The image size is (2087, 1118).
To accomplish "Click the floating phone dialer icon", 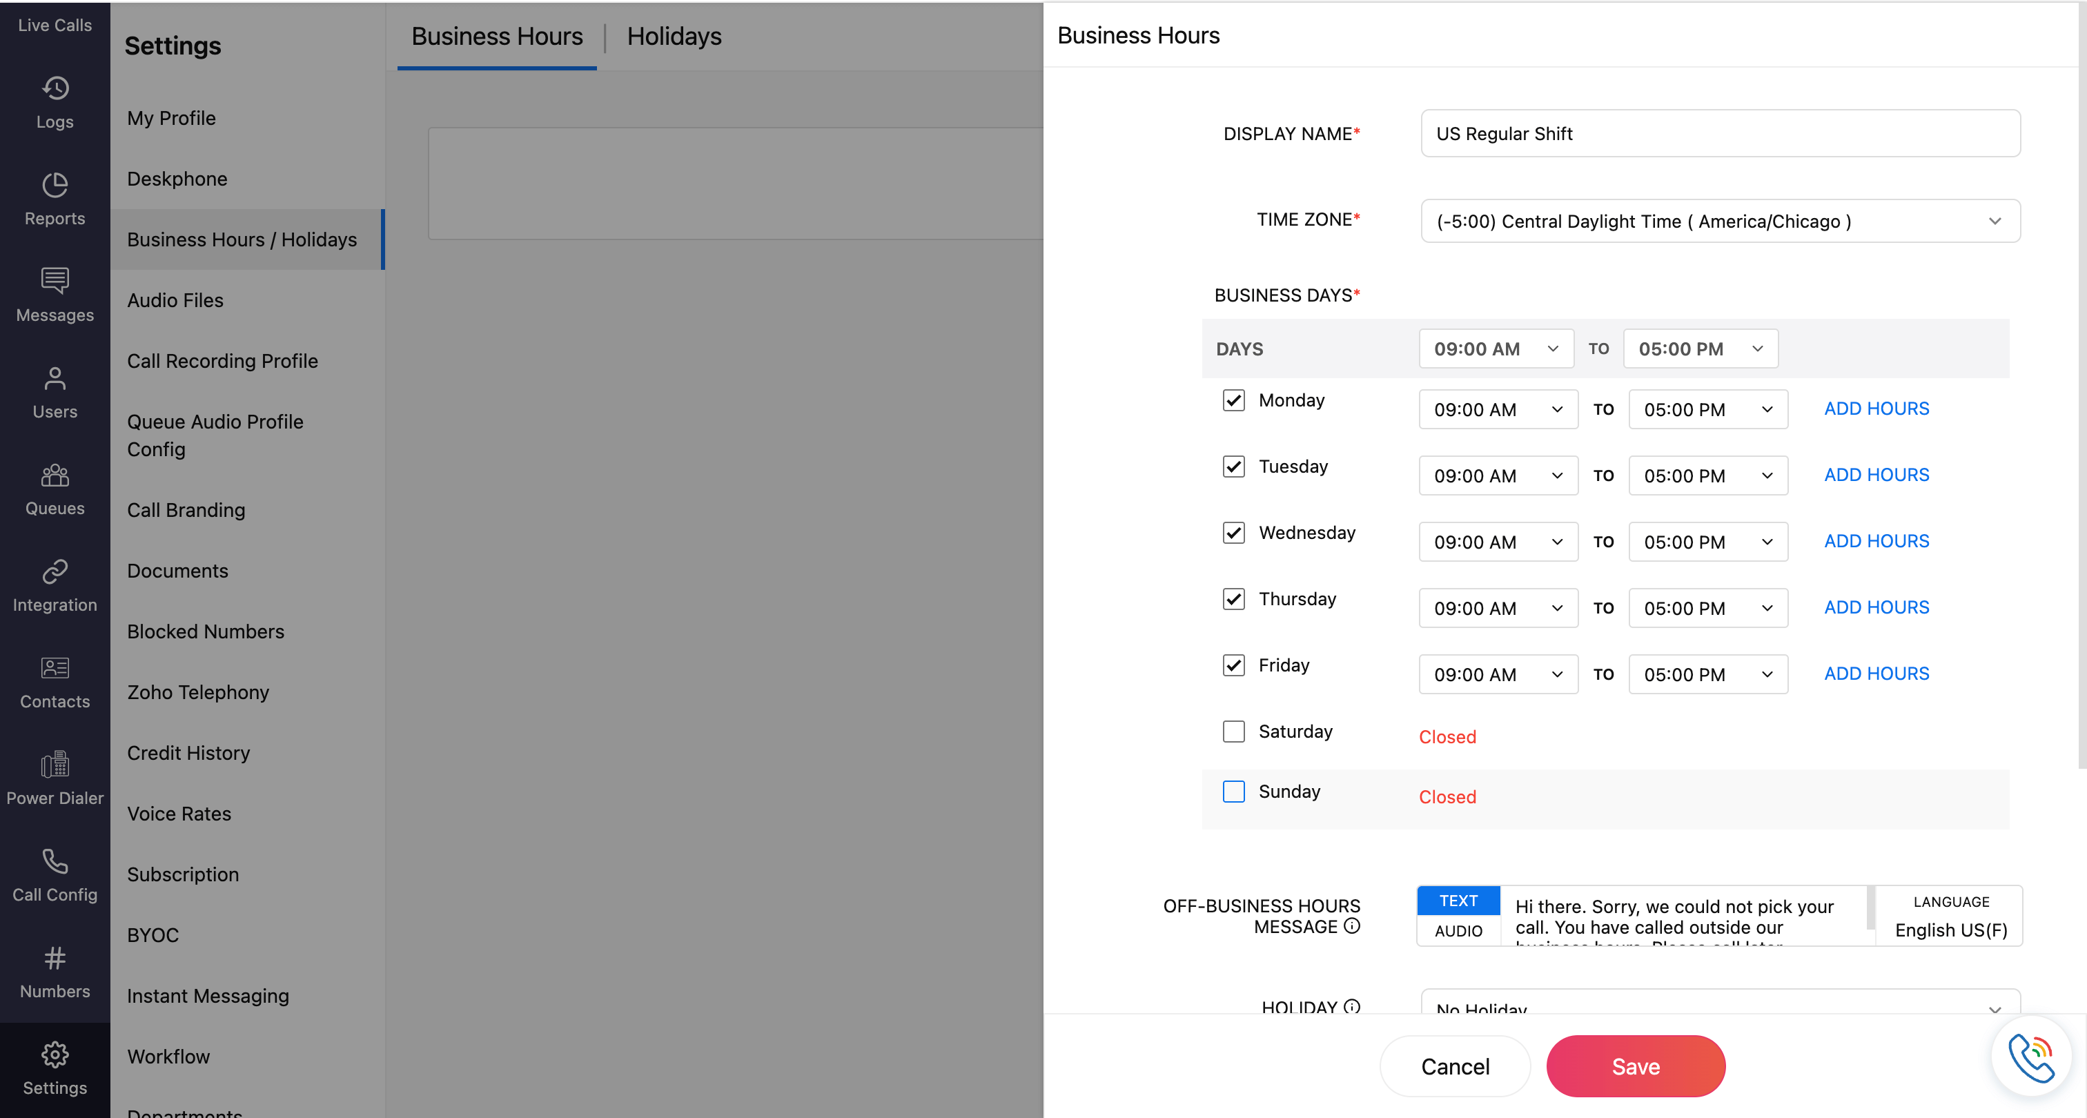I will coord(2031,1057).
